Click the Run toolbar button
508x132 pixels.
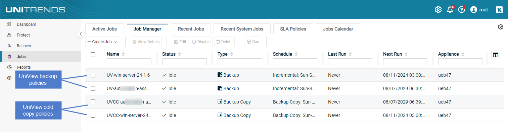point(253,42)
